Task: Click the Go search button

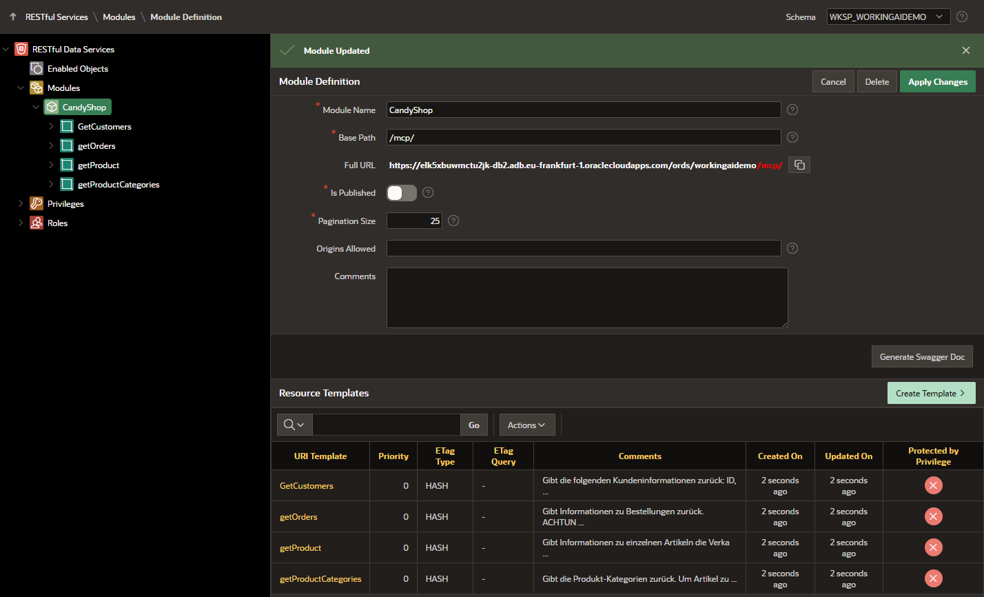Action: point(474,425)
